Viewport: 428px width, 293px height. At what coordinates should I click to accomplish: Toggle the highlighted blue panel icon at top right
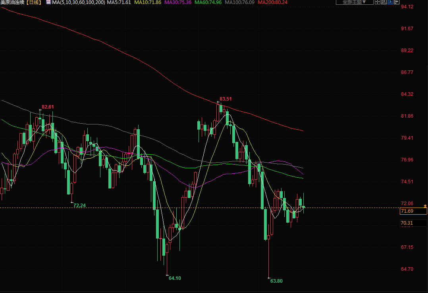click(x=391, y=2)
